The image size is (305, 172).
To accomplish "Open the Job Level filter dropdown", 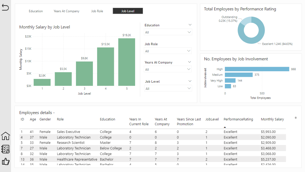I will [x=168, y=89].
